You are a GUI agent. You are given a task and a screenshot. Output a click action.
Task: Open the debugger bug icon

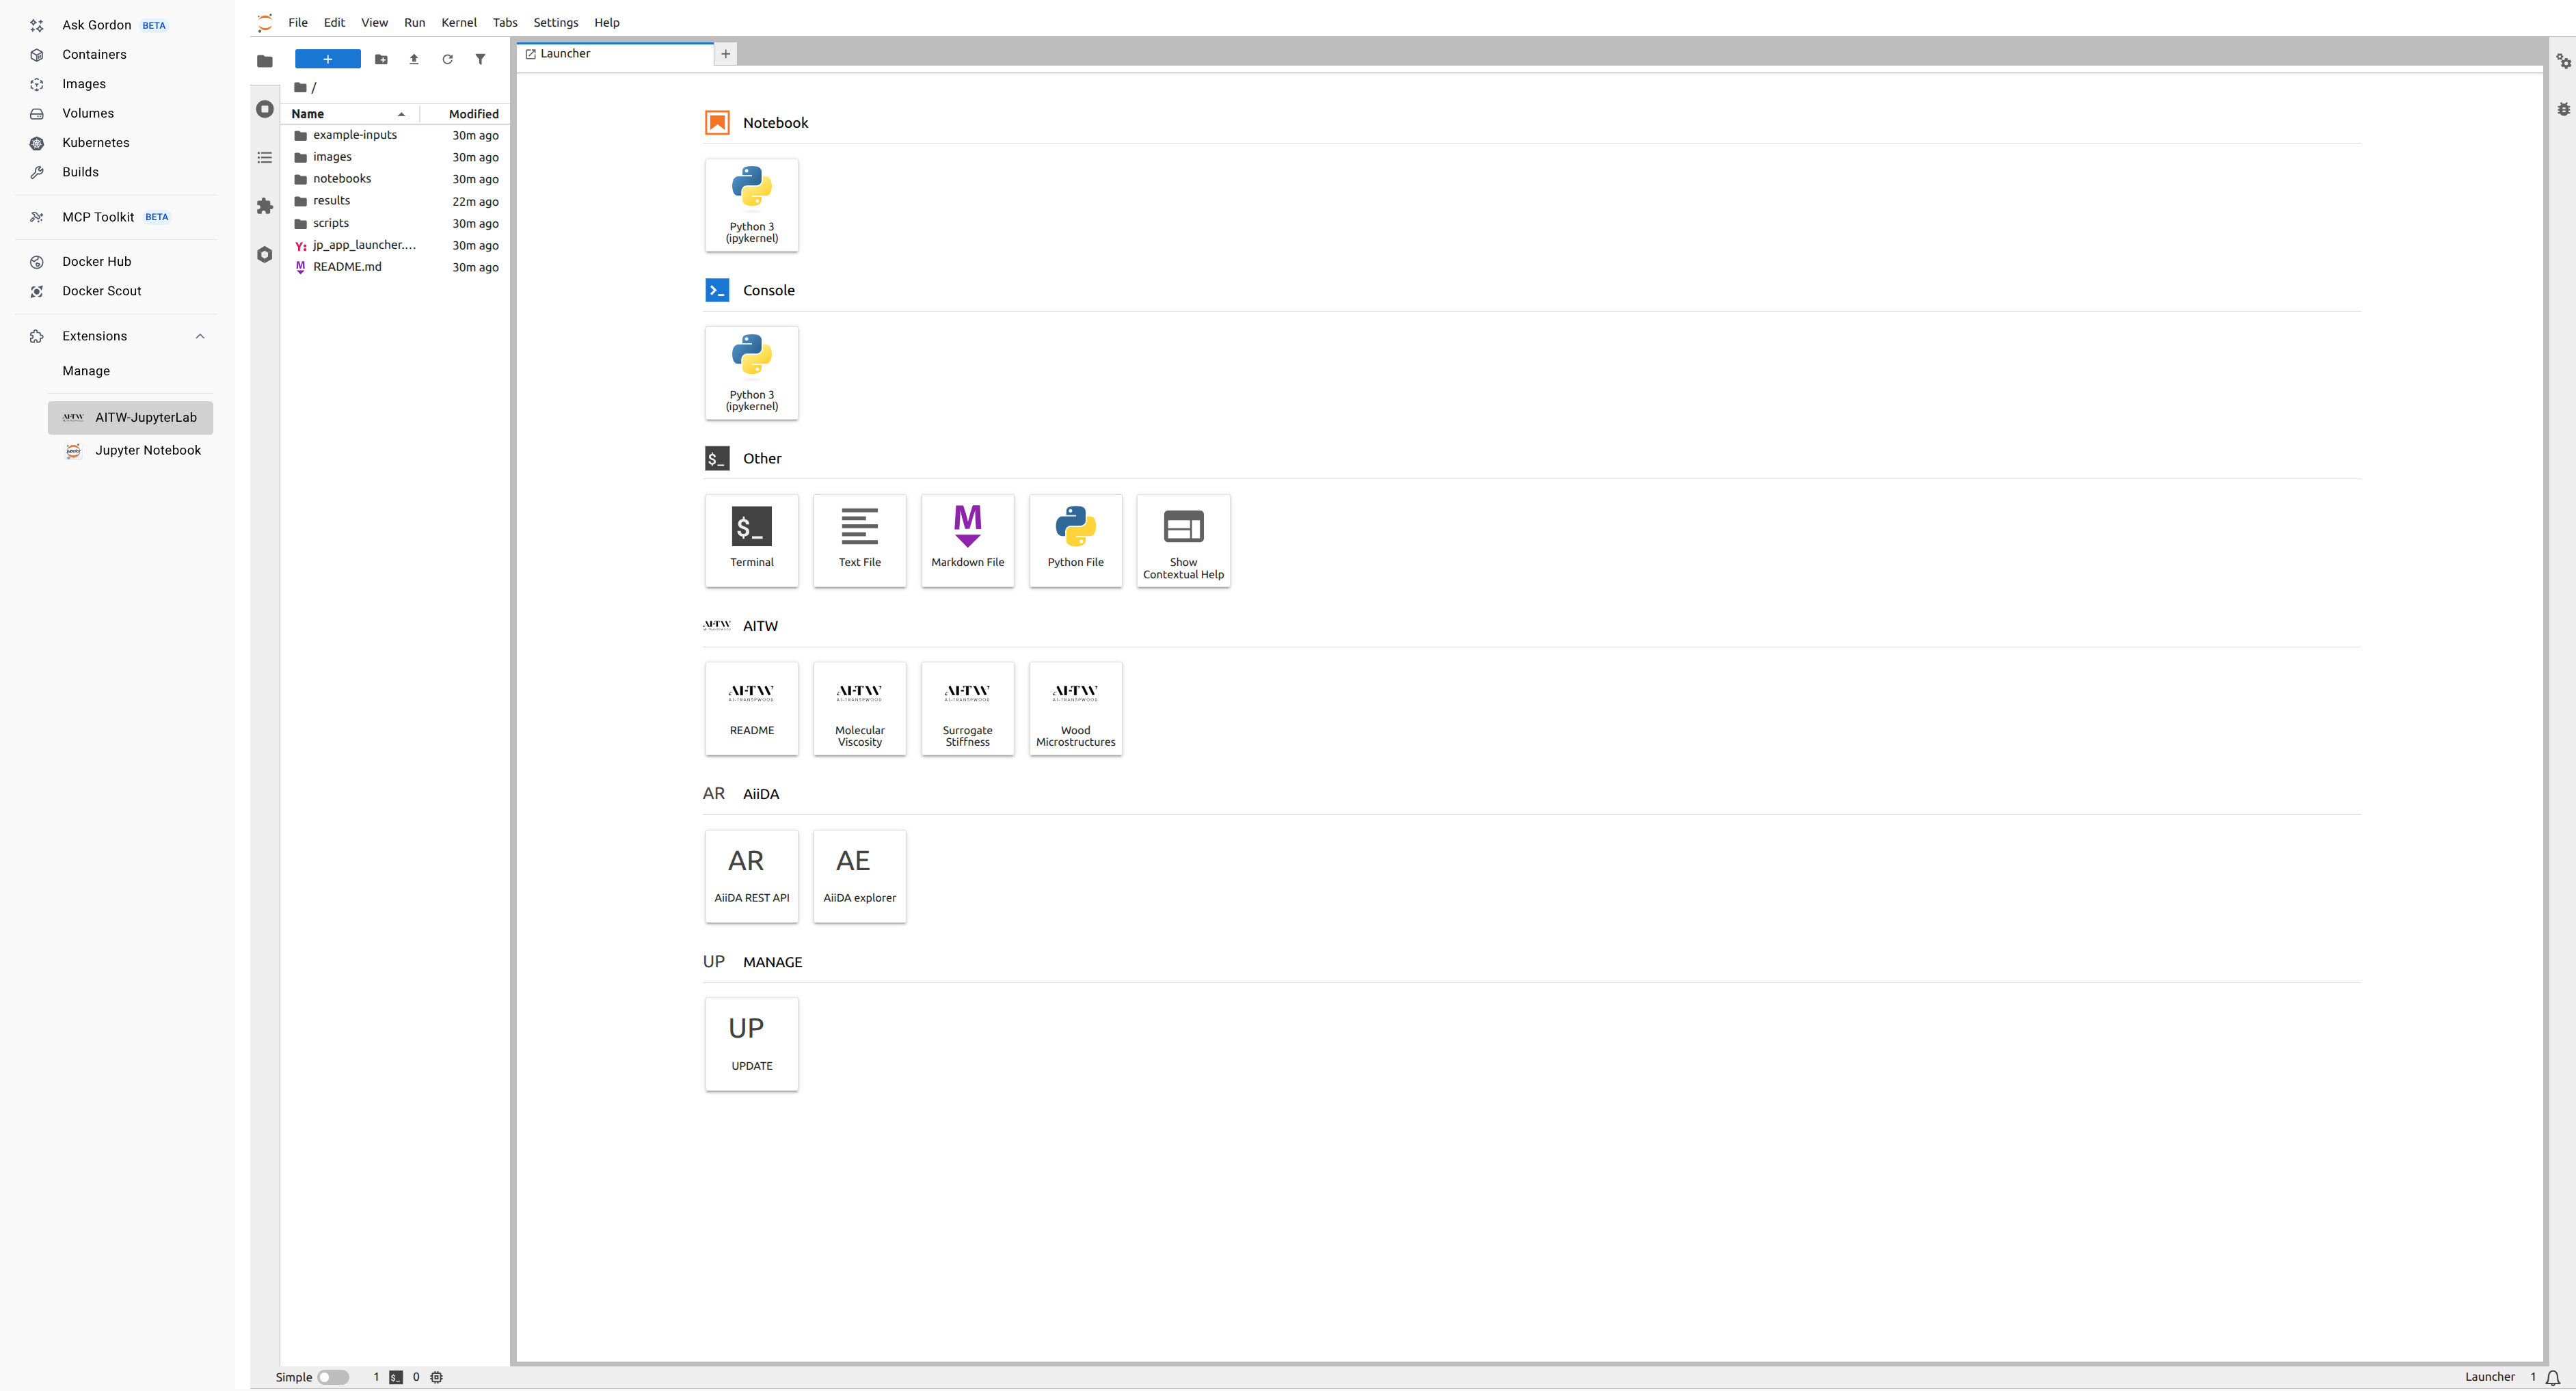(x=2563, y=109)
